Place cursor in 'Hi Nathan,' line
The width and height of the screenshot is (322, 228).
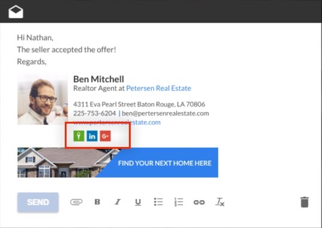(35, 38)
